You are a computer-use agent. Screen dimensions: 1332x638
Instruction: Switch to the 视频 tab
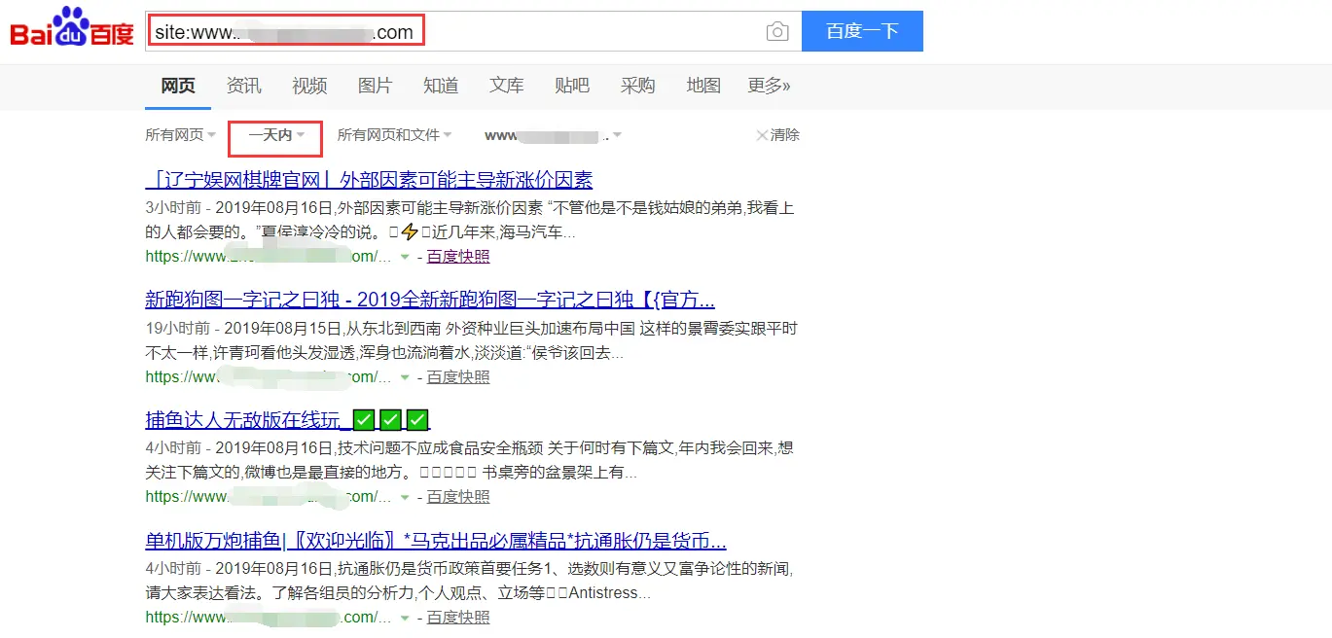point(309,86)
